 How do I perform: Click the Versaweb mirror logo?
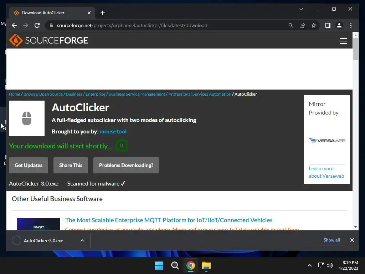pyautogui.click(x=327, y=141)
